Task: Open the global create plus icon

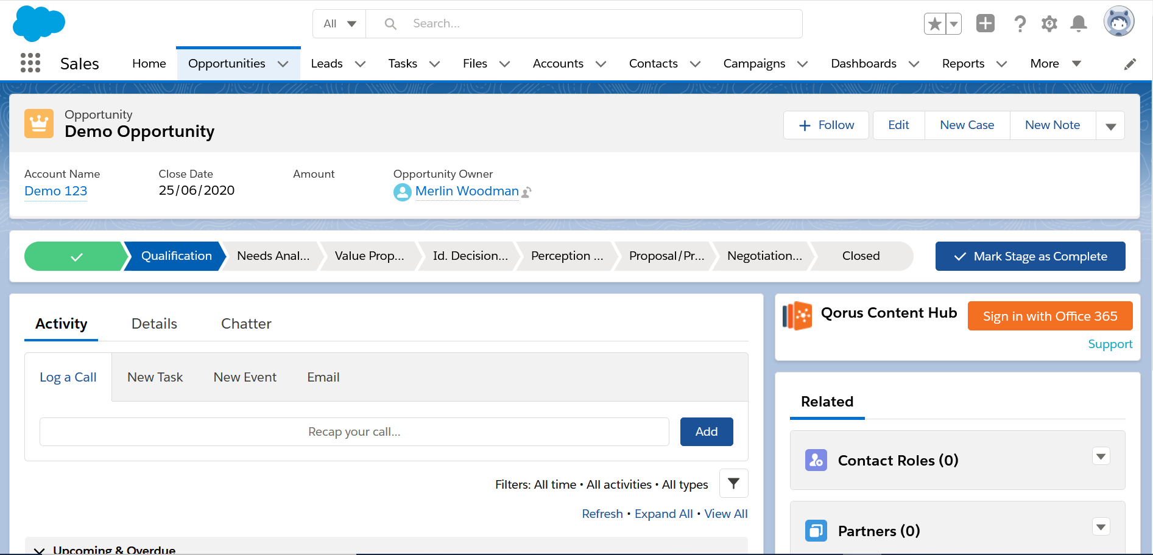Action: tap(985, 24)
